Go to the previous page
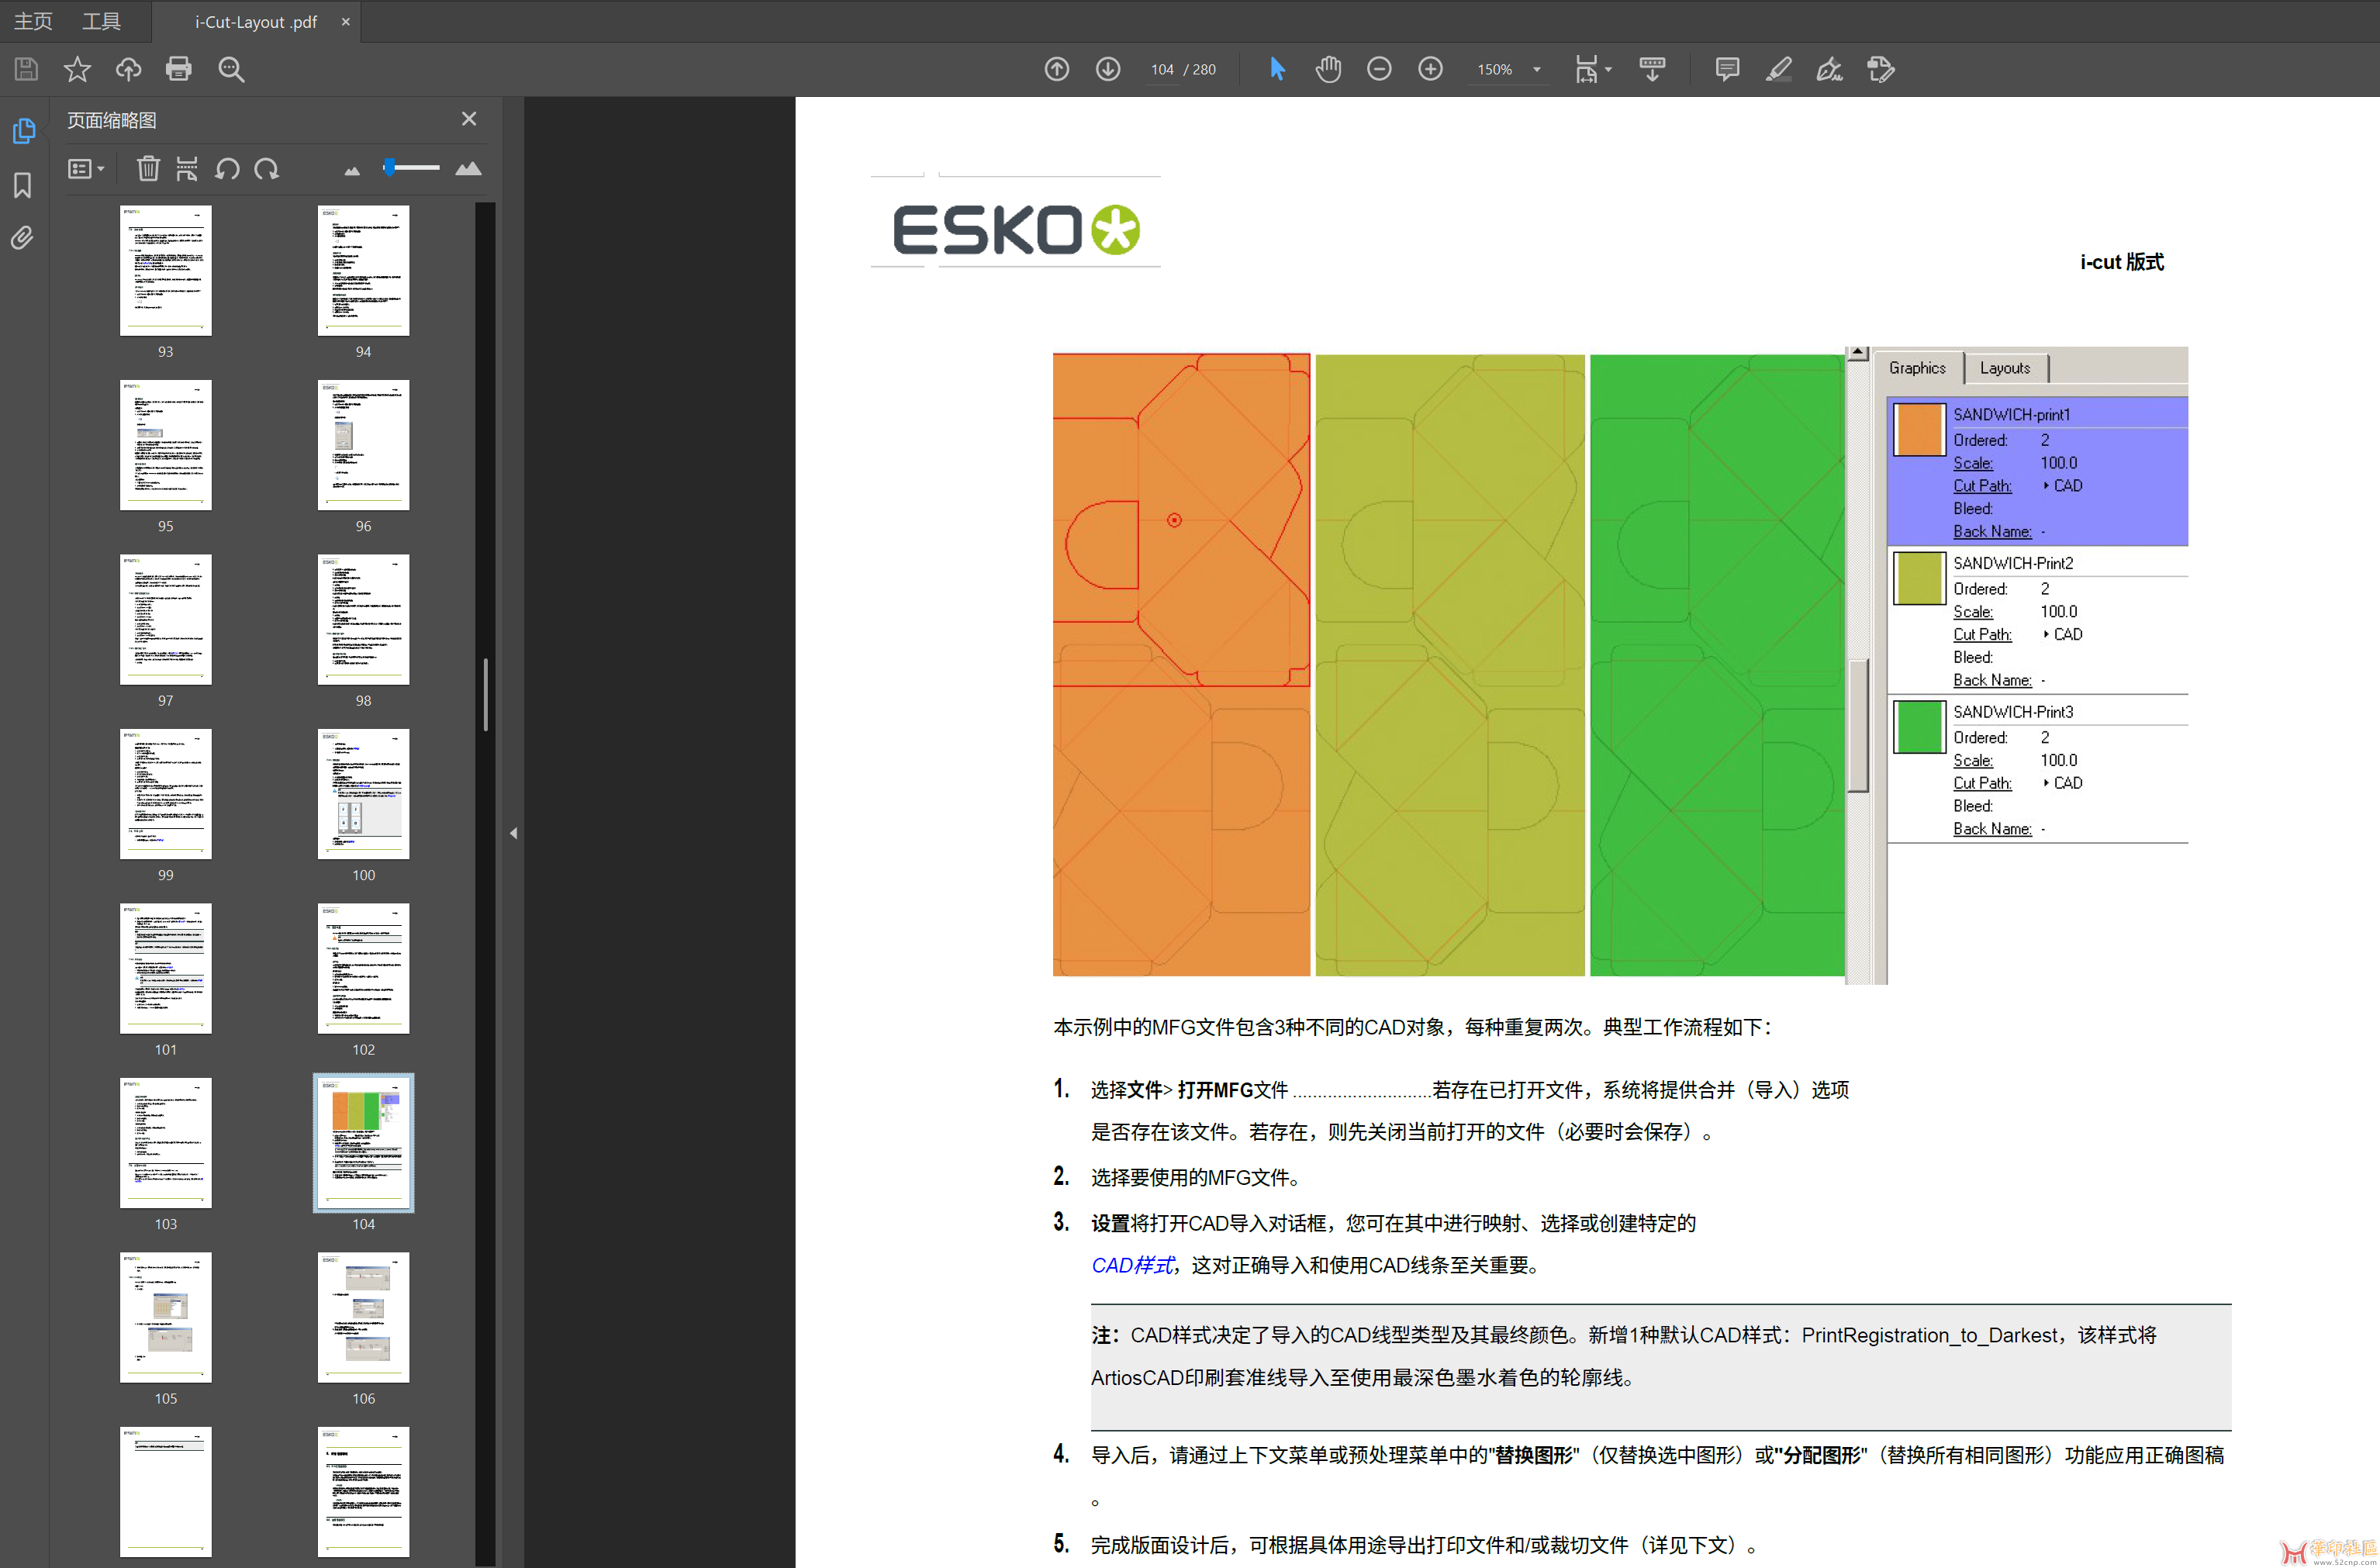The width and height of the screenshot is (2380, 1568). [1056, 69]
